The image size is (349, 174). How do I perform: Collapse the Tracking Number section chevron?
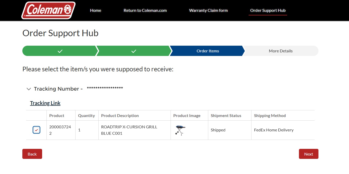coord(29,89)
